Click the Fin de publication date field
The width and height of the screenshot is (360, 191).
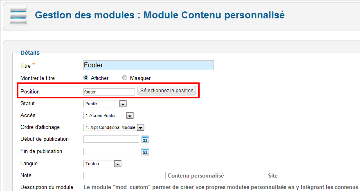click(x=111, y=151)
